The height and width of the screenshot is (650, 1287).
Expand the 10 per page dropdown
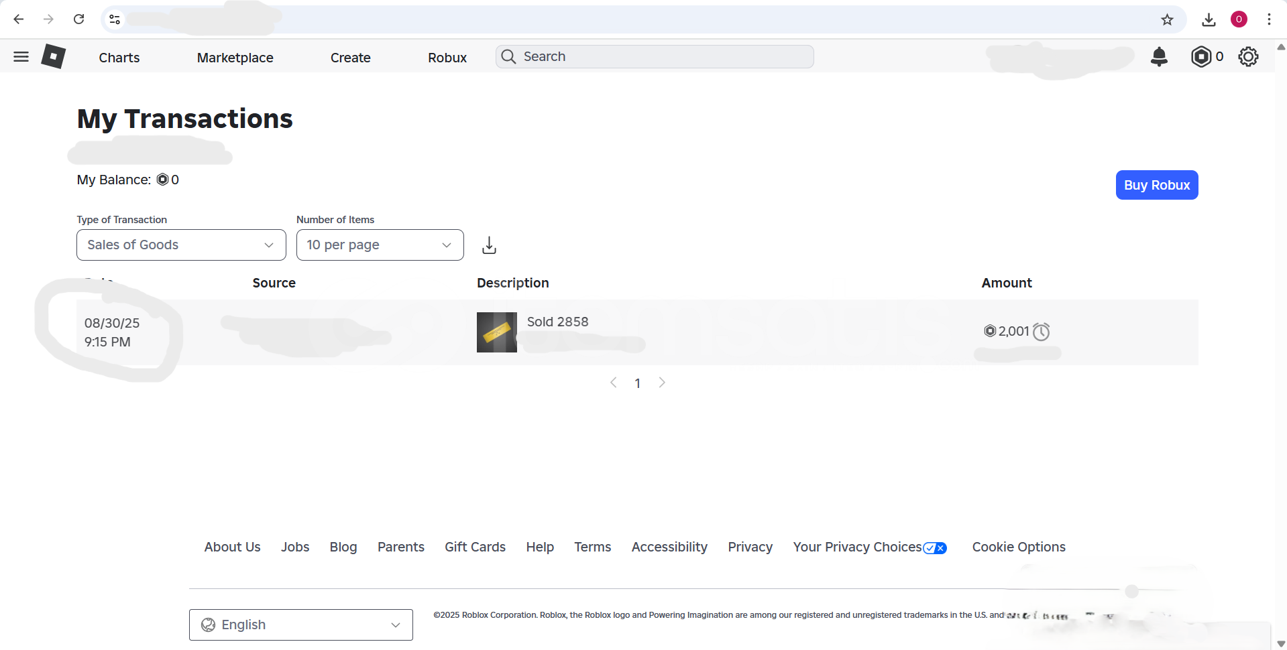click(x=380, y=245)
